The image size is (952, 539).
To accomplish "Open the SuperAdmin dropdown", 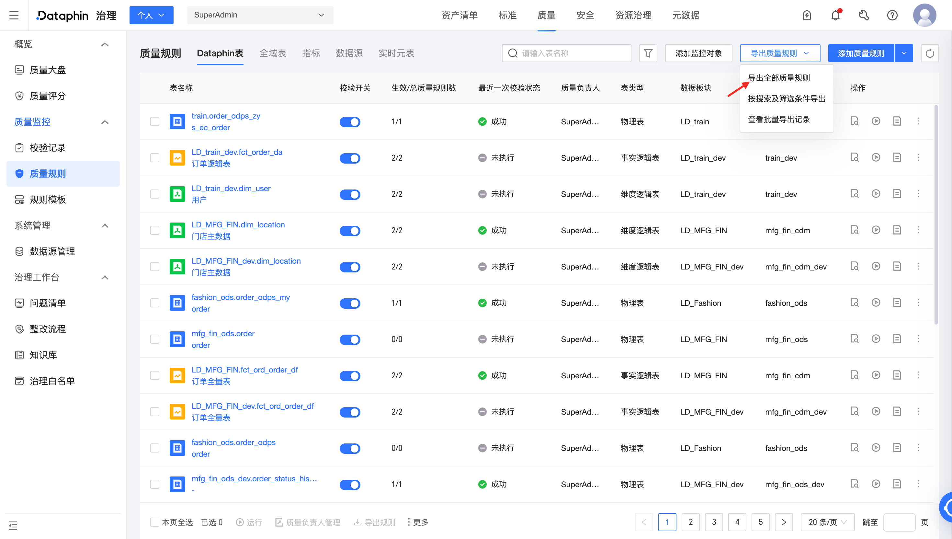I will click(260, 15).
